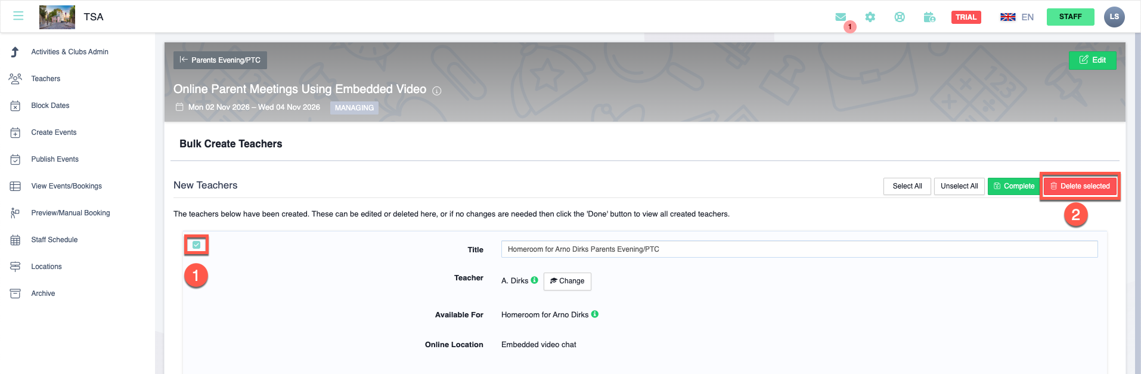The height and width of the screenshot is (374, 1141).
Task: Open the hamburger menu icon
Action: coord(18,16)
